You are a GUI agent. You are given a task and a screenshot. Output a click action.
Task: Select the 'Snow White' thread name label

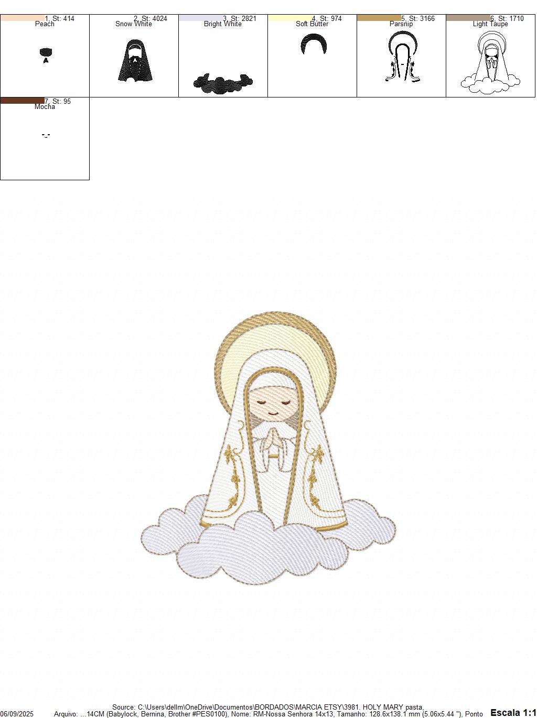click(x=134, y=24)
